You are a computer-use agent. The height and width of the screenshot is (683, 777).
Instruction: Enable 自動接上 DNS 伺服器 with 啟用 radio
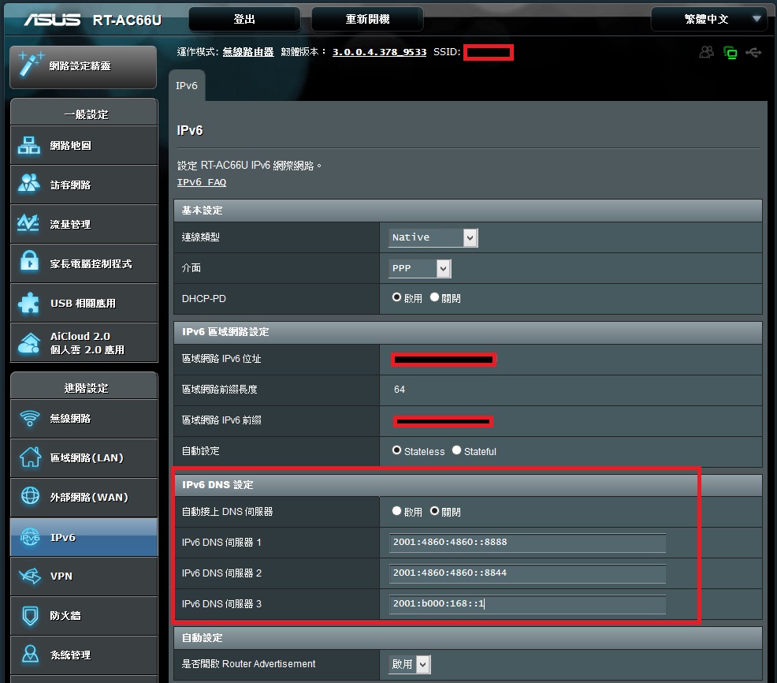pos(396,511)
